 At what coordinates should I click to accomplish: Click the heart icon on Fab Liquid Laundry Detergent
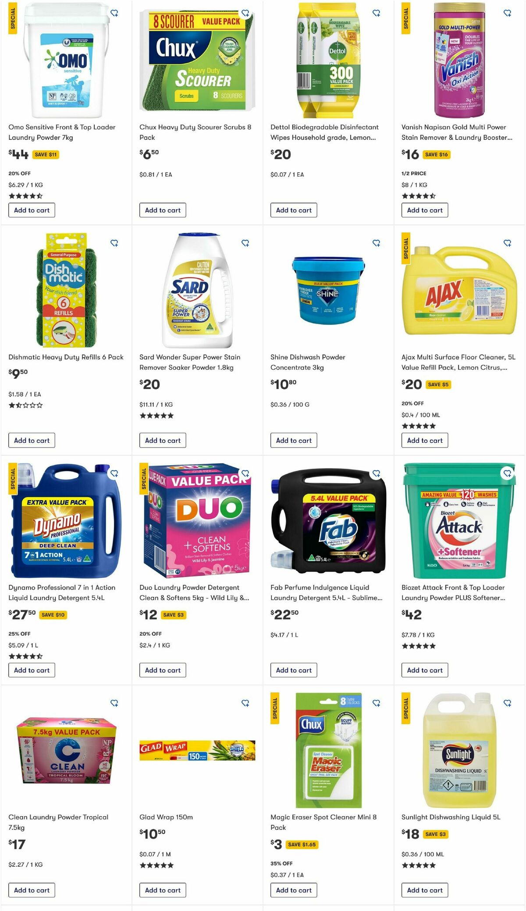tap(377, 473)
